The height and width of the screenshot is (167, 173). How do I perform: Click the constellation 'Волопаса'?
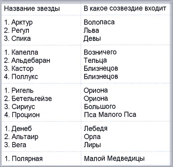(x=99, y=22)
